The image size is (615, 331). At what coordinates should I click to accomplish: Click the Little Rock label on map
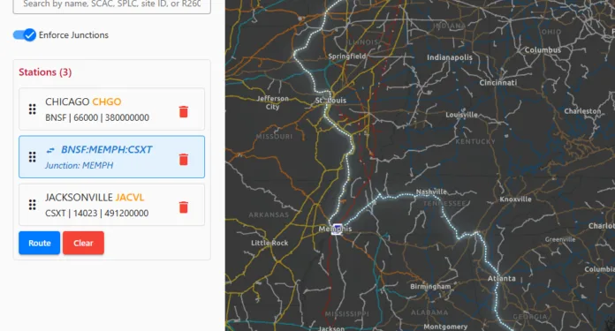pos(270,243)
